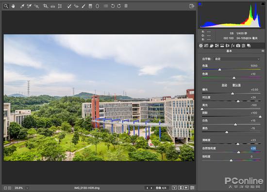Select the Straighten tool
The image size is (267, 192).
pos(52,6)
